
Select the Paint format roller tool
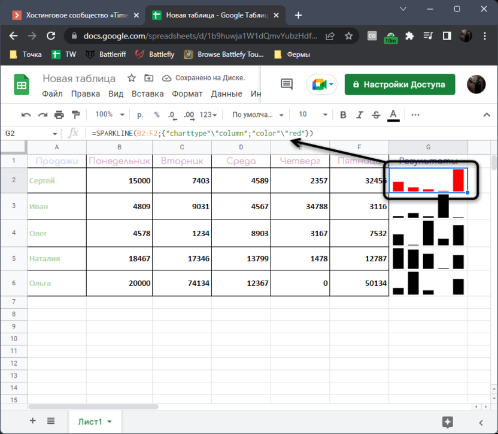coord(75,114)
